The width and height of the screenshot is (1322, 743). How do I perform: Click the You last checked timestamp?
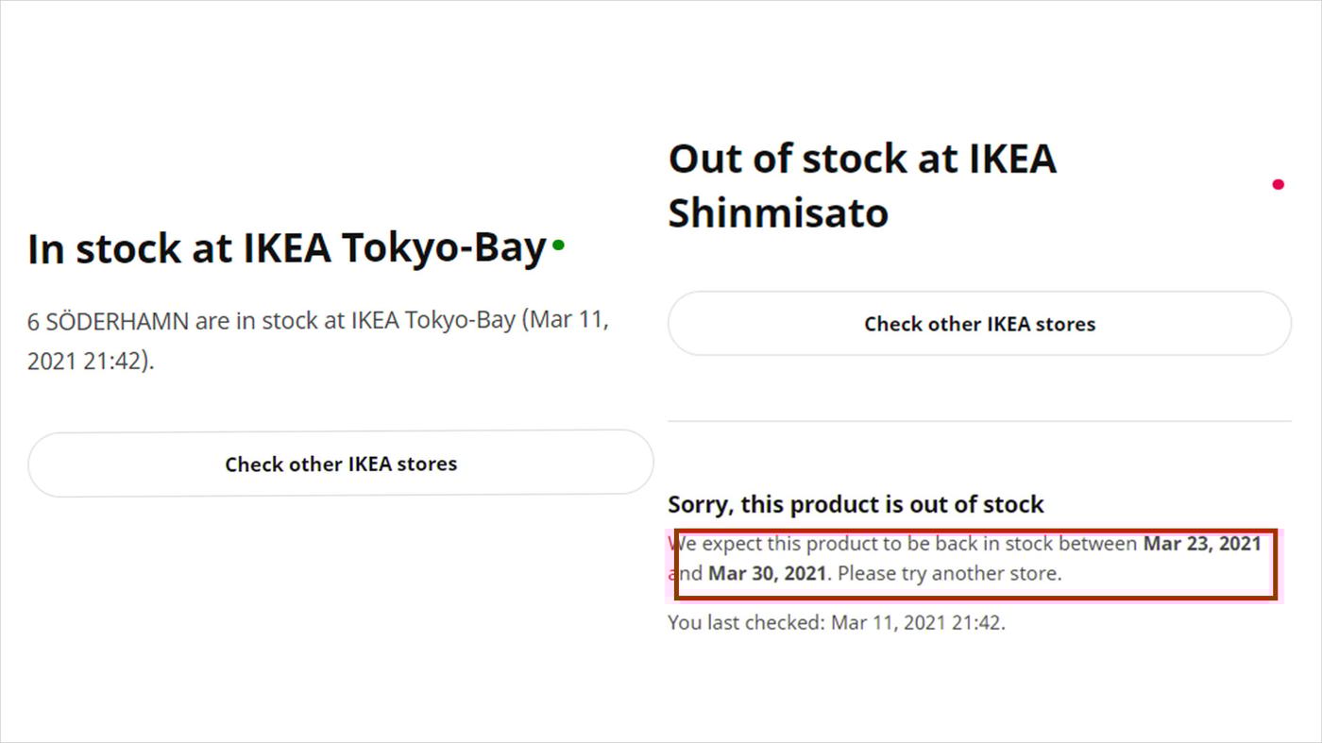coord(837,622)
